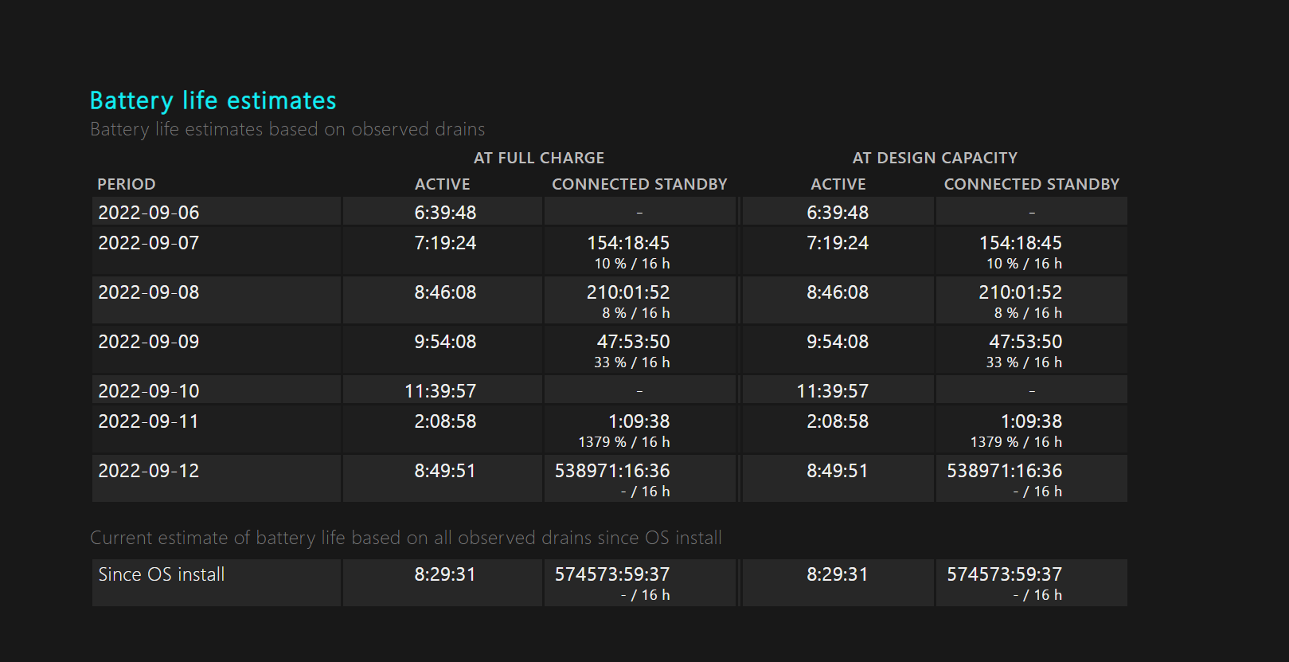Click design-capacity active '8:29:31' in Since OS install

(x=838, y=574)
